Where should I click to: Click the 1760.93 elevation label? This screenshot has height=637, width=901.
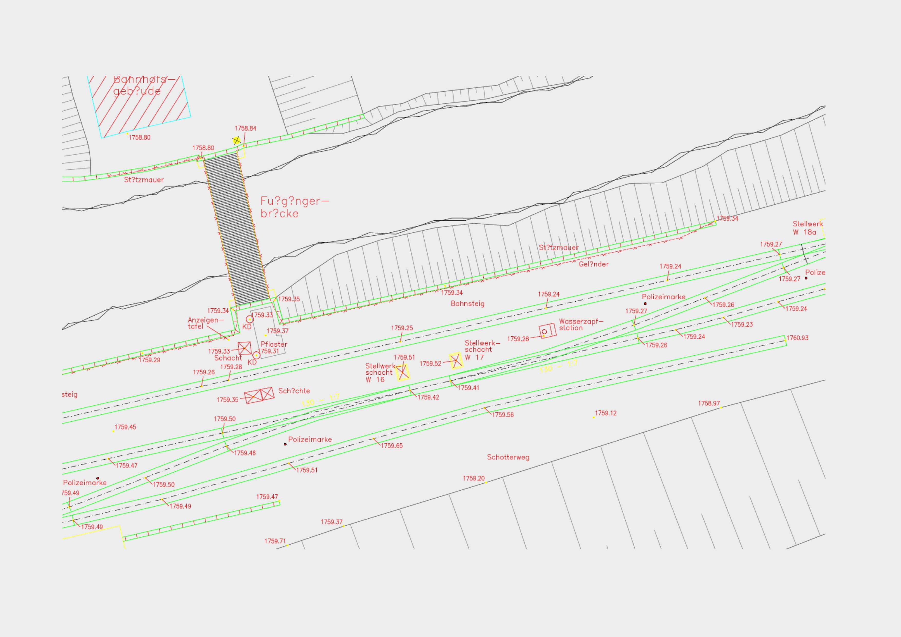(797, 338)
